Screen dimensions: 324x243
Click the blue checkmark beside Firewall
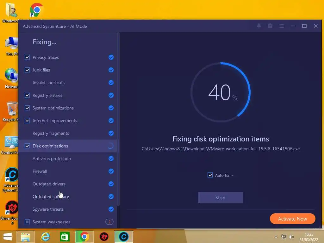coord(111,171)
